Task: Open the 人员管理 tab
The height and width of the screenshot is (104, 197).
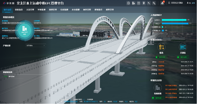Action: [x=30, y=10]
